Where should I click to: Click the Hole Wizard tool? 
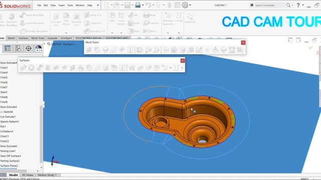(66, 18)
